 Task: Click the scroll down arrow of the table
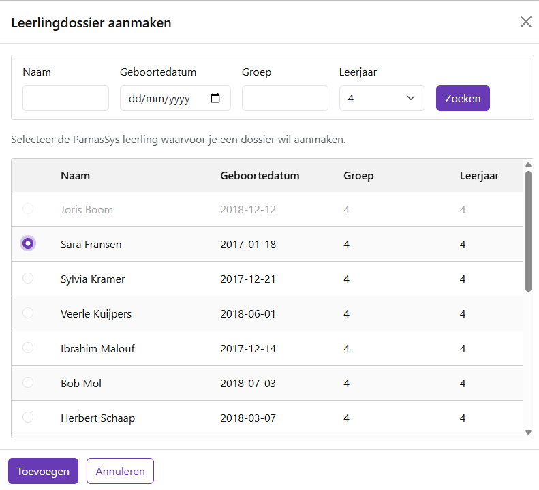pyautogui.click(x=528, y=432)
